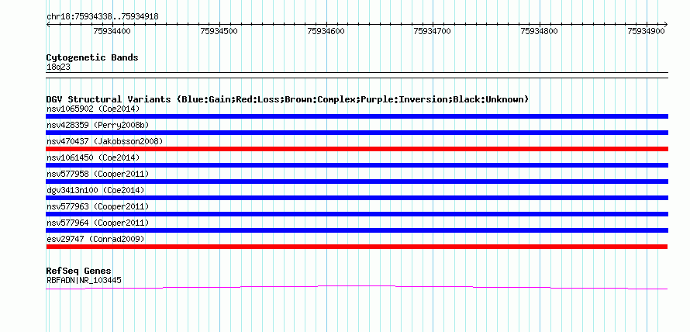This screenshot has height=332, width=690.
Task: Open variant label nsv428359 (Perry2008b)
Action: pyautogui.click(x=98, y=125)
